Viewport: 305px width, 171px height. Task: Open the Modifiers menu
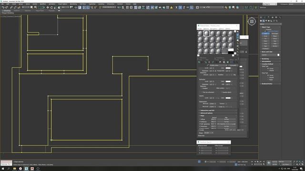43,4
